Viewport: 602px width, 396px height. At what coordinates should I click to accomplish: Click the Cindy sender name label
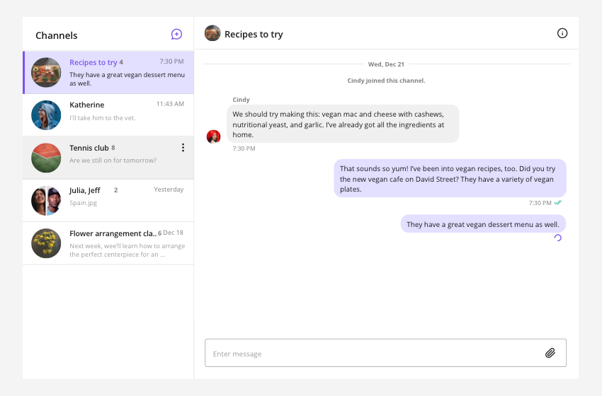point(241,100)
